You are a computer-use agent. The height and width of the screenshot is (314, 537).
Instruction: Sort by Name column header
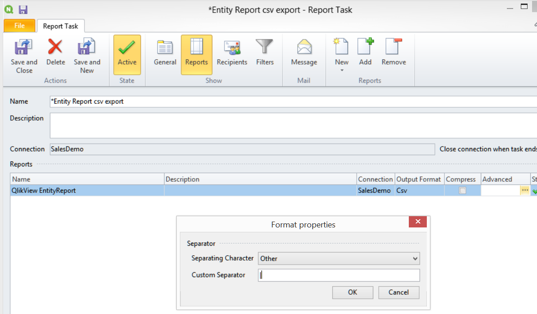pos(87,179)
